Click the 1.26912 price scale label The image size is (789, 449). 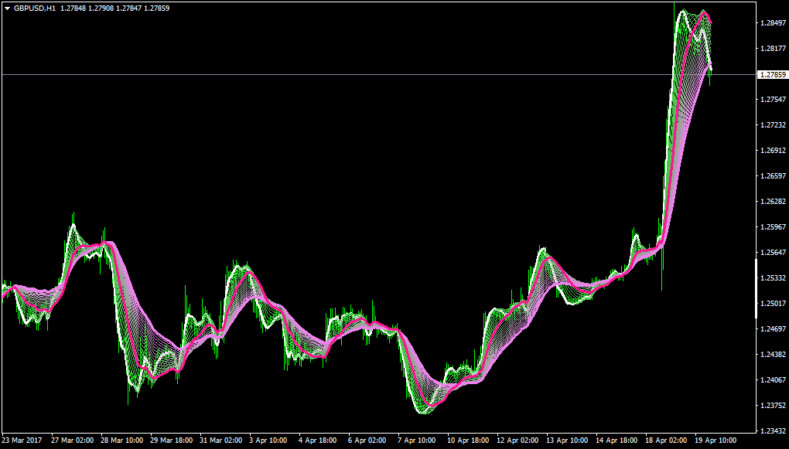(773, 151)
